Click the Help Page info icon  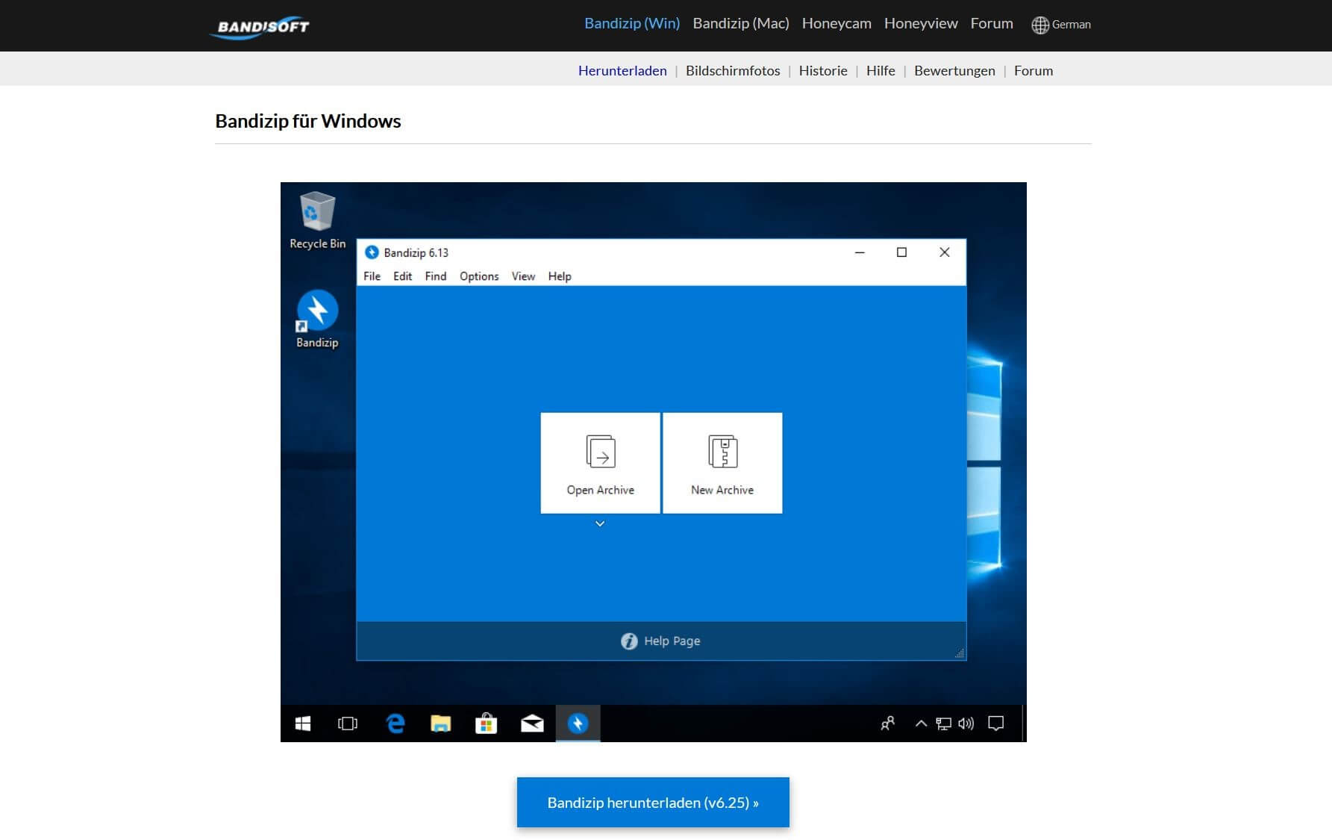click(x=629, y=641)
